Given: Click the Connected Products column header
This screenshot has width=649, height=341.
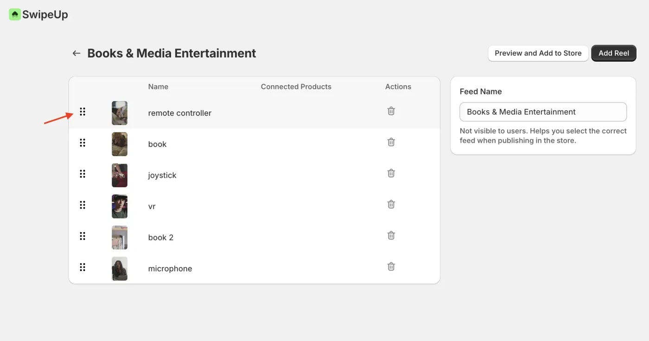Looking at the screenshot, I should [296, 87].
